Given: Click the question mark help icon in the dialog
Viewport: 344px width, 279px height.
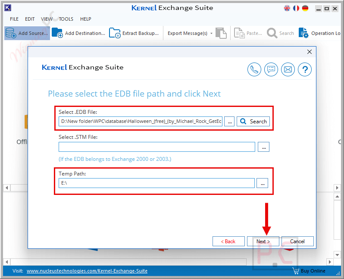Looking at the screenshot, I should click(x=305, y=69).
